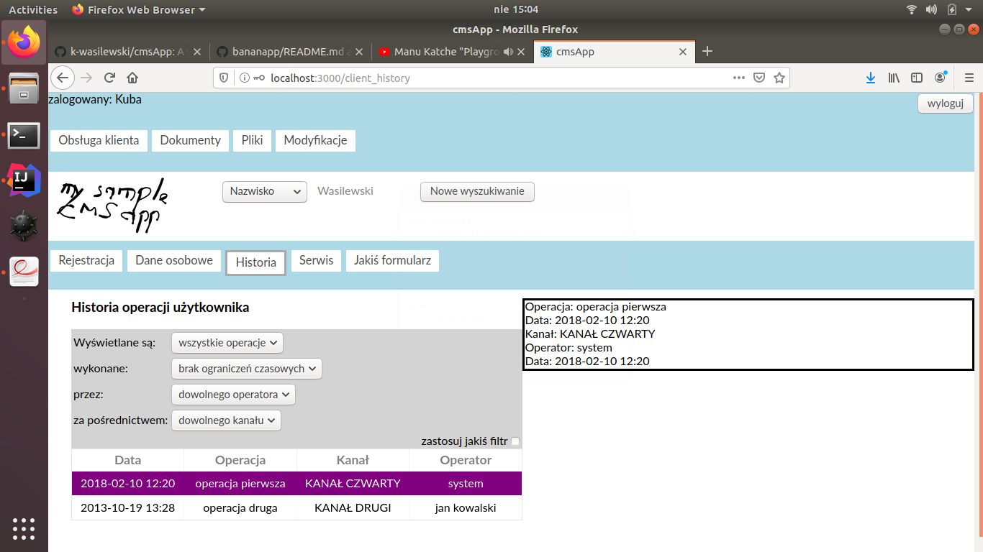Open a new browser tab with plus
Image resolution: width=983 pixels, height=552 pixels.
707,51
